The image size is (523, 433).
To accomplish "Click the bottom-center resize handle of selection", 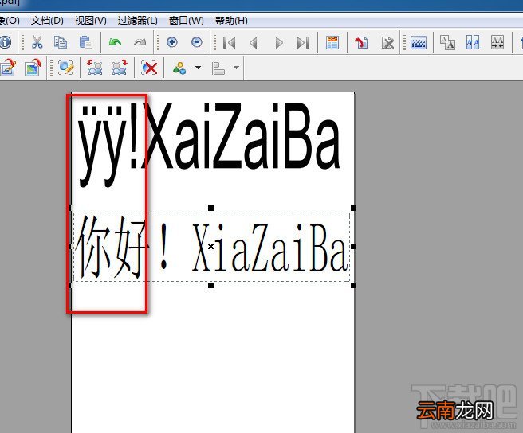I will click(x=210, y=286).
